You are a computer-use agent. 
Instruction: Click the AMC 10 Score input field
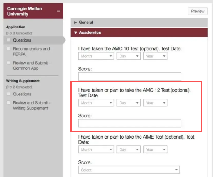click(130, 77)
